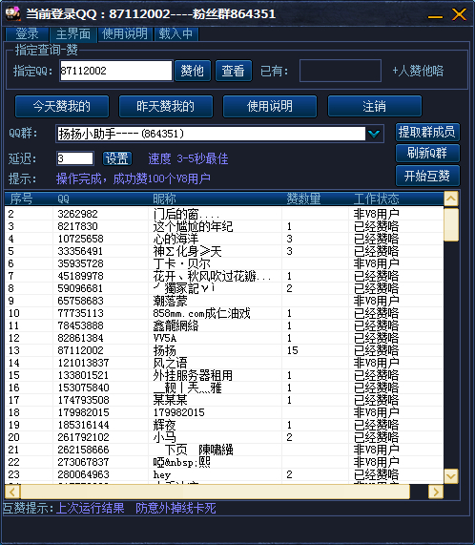Click the 设置 button next to delay

point(117,158)
